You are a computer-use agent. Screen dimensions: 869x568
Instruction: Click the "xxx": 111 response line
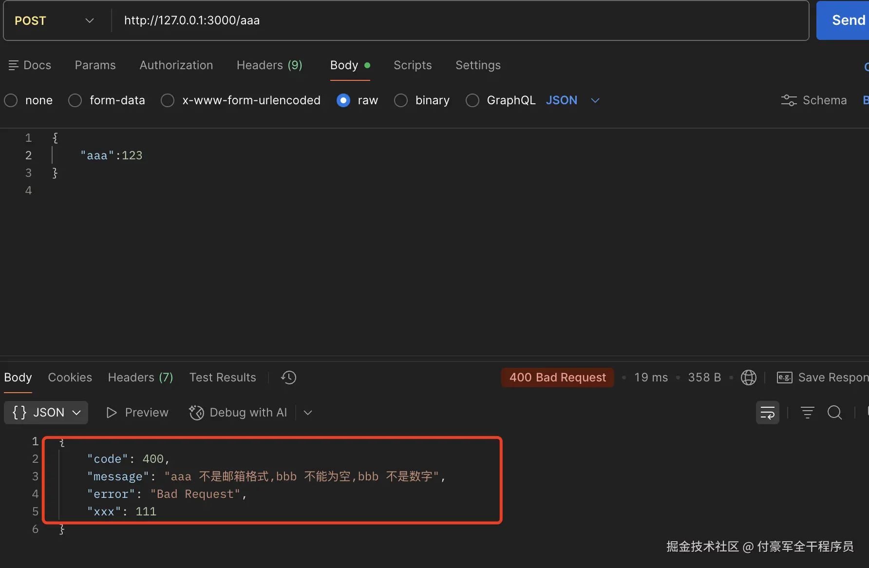pyautogui.click(x=122, y=511)
